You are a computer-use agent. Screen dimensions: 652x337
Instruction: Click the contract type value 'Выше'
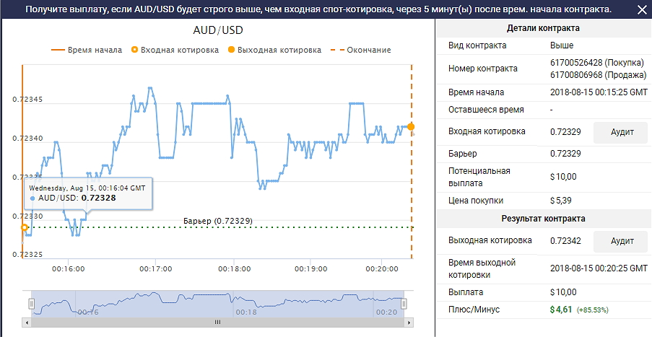point(562,45)
